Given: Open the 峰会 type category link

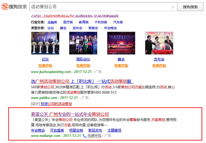Looking at the screenshot, I should click(63, 28).
